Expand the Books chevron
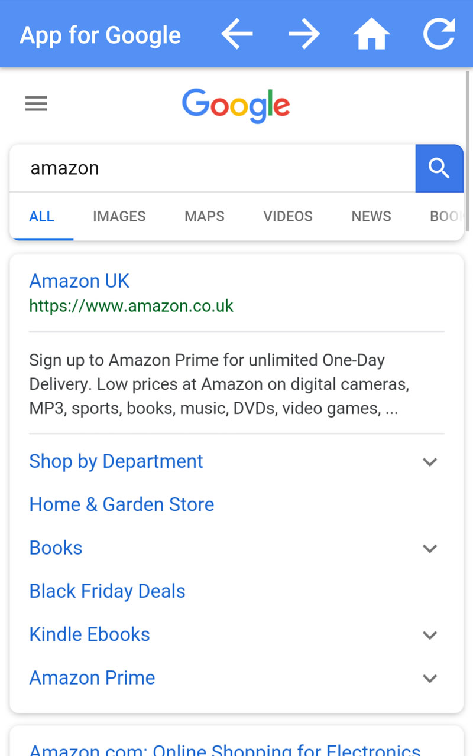The height and width of the screenshot is (756, 473). click(x=430, y=549)
